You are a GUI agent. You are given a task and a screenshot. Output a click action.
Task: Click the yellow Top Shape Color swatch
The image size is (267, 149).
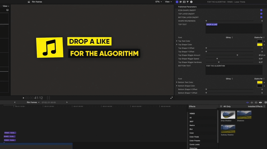(260, 45)
